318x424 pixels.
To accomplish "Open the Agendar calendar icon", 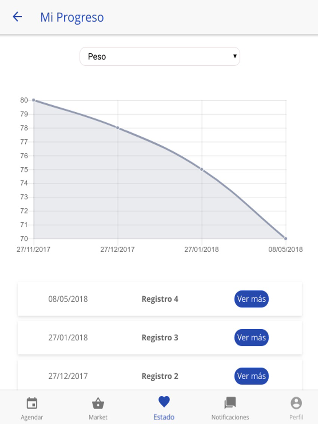I will click(32, 403).
